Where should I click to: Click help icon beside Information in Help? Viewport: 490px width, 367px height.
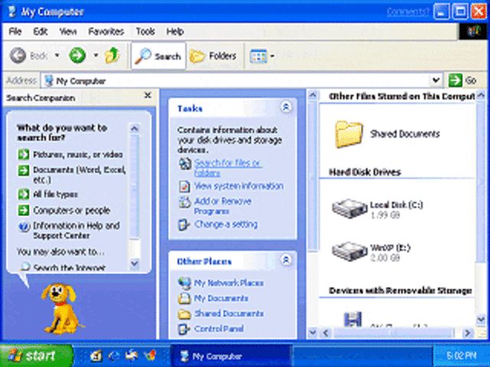click(x=24, y=226)
